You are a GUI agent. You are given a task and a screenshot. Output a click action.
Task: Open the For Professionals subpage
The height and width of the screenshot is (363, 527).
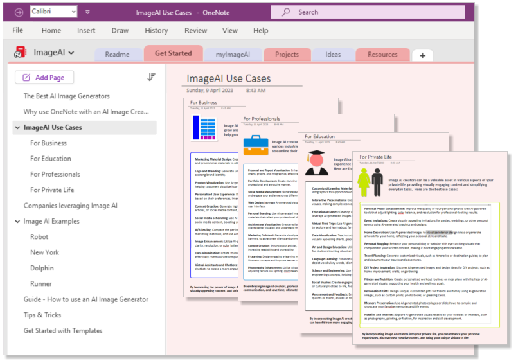[x=55, y=174]
